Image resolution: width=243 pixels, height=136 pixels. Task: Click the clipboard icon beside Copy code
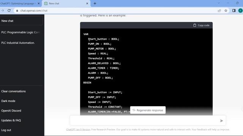click(195, 25)
